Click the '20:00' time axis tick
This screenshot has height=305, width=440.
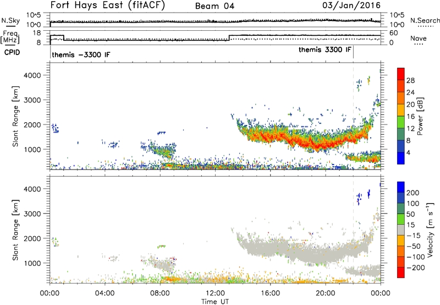point(326,293)
